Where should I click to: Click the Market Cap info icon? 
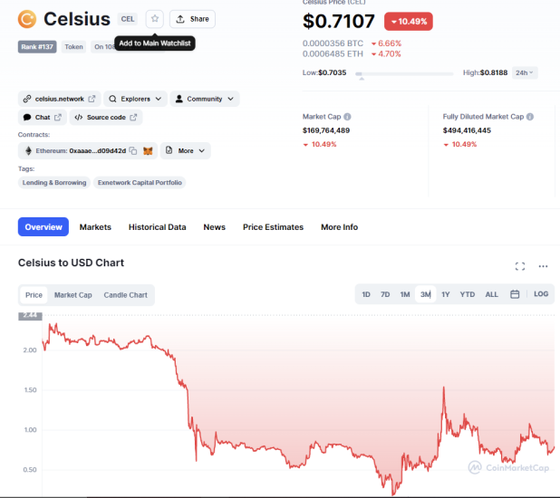(348, 117)
